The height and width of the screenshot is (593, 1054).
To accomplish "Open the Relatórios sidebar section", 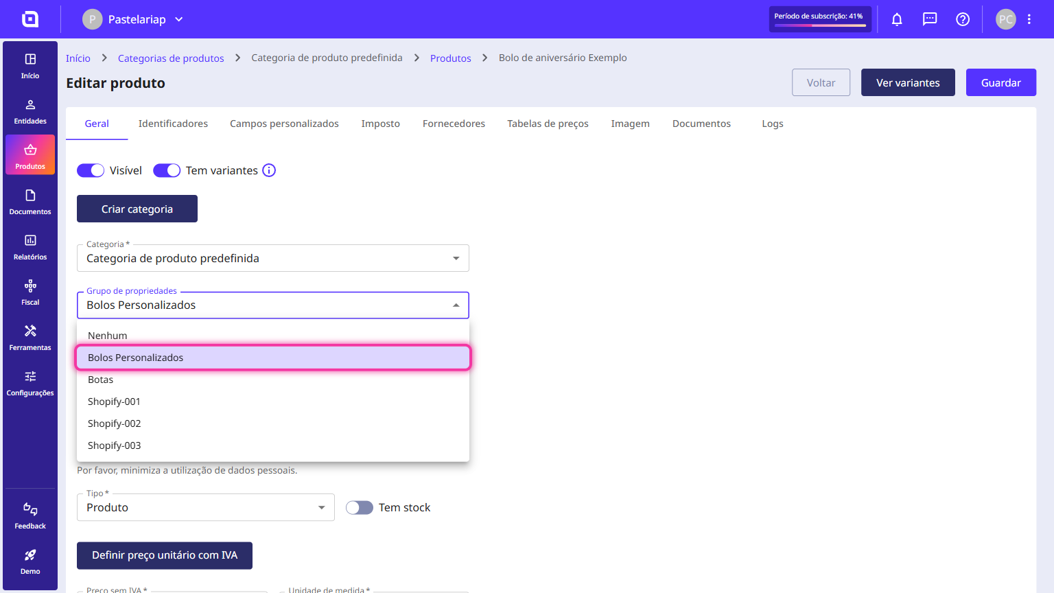I will click(x=30, y=247).
